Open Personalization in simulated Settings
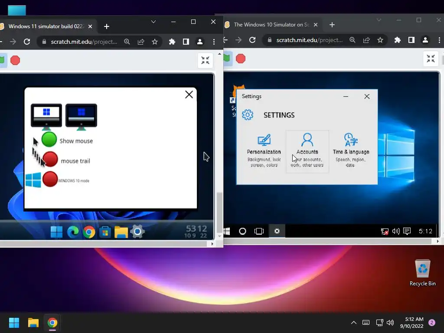This screenshot has width=444, height=333. point(264,151)
